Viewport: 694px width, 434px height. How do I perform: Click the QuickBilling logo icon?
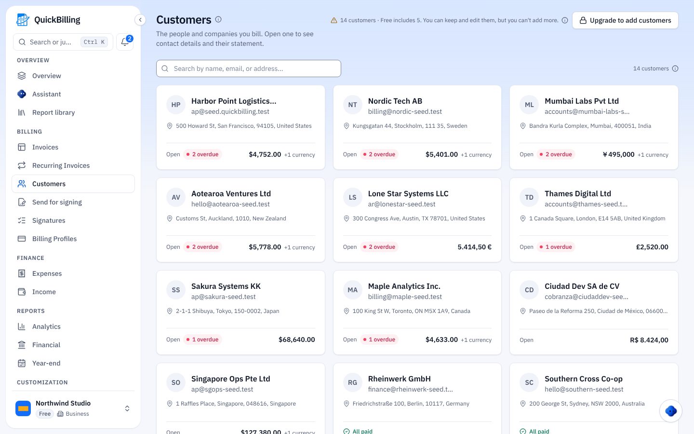click(x=23, y=20)
